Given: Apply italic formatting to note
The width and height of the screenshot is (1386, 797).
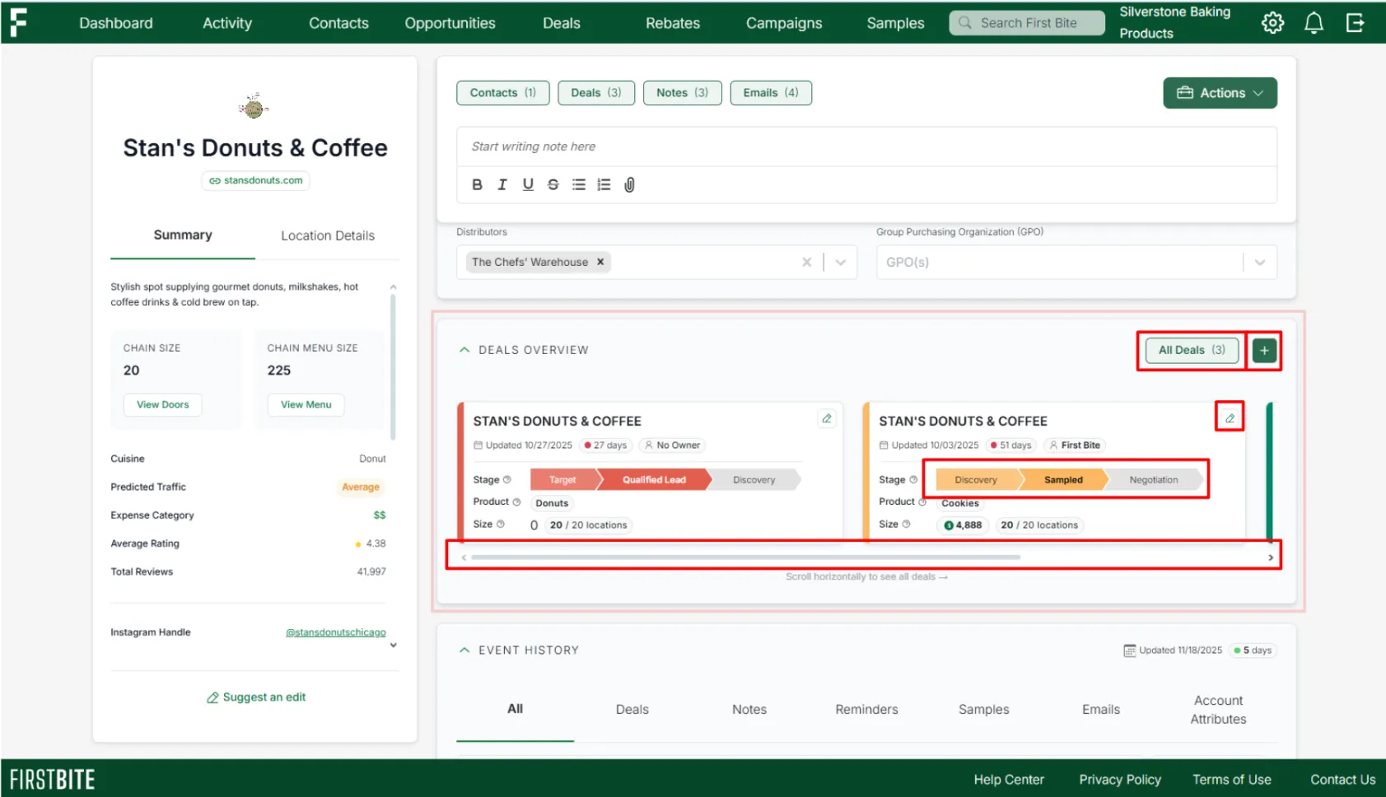Looking at the screenshot, I should click(502, 184).
